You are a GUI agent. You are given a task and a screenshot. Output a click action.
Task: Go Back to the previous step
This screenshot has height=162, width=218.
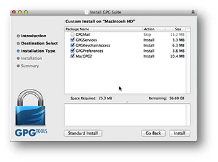point(153,133)
